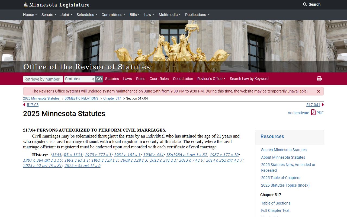Click the Authenticate link
Viewport: 347px width, 217px height.
coord(298,113)
